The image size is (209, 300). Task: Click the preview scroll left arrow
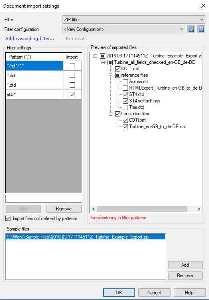pos(93,209)
